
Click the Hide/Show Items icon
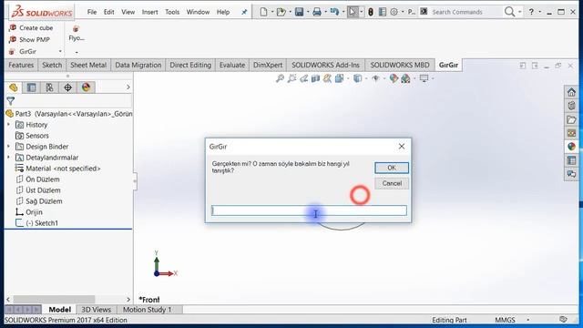376,78
